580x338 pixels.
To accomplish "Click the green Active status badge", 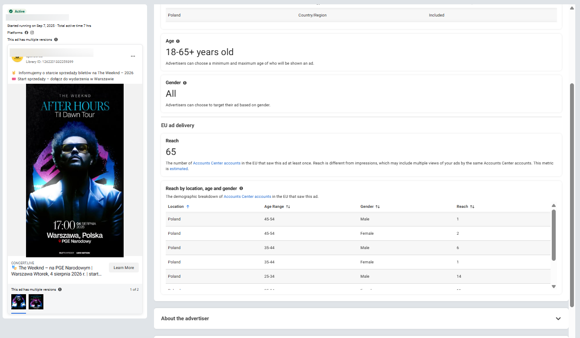I will click(17, 11).
